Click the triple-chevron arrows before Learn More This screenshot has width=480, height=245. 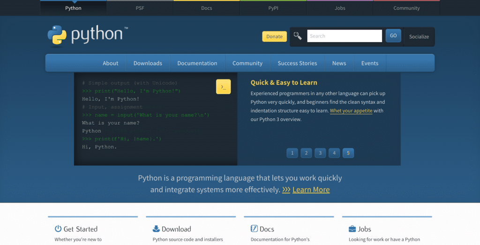(x=286, y=190)
